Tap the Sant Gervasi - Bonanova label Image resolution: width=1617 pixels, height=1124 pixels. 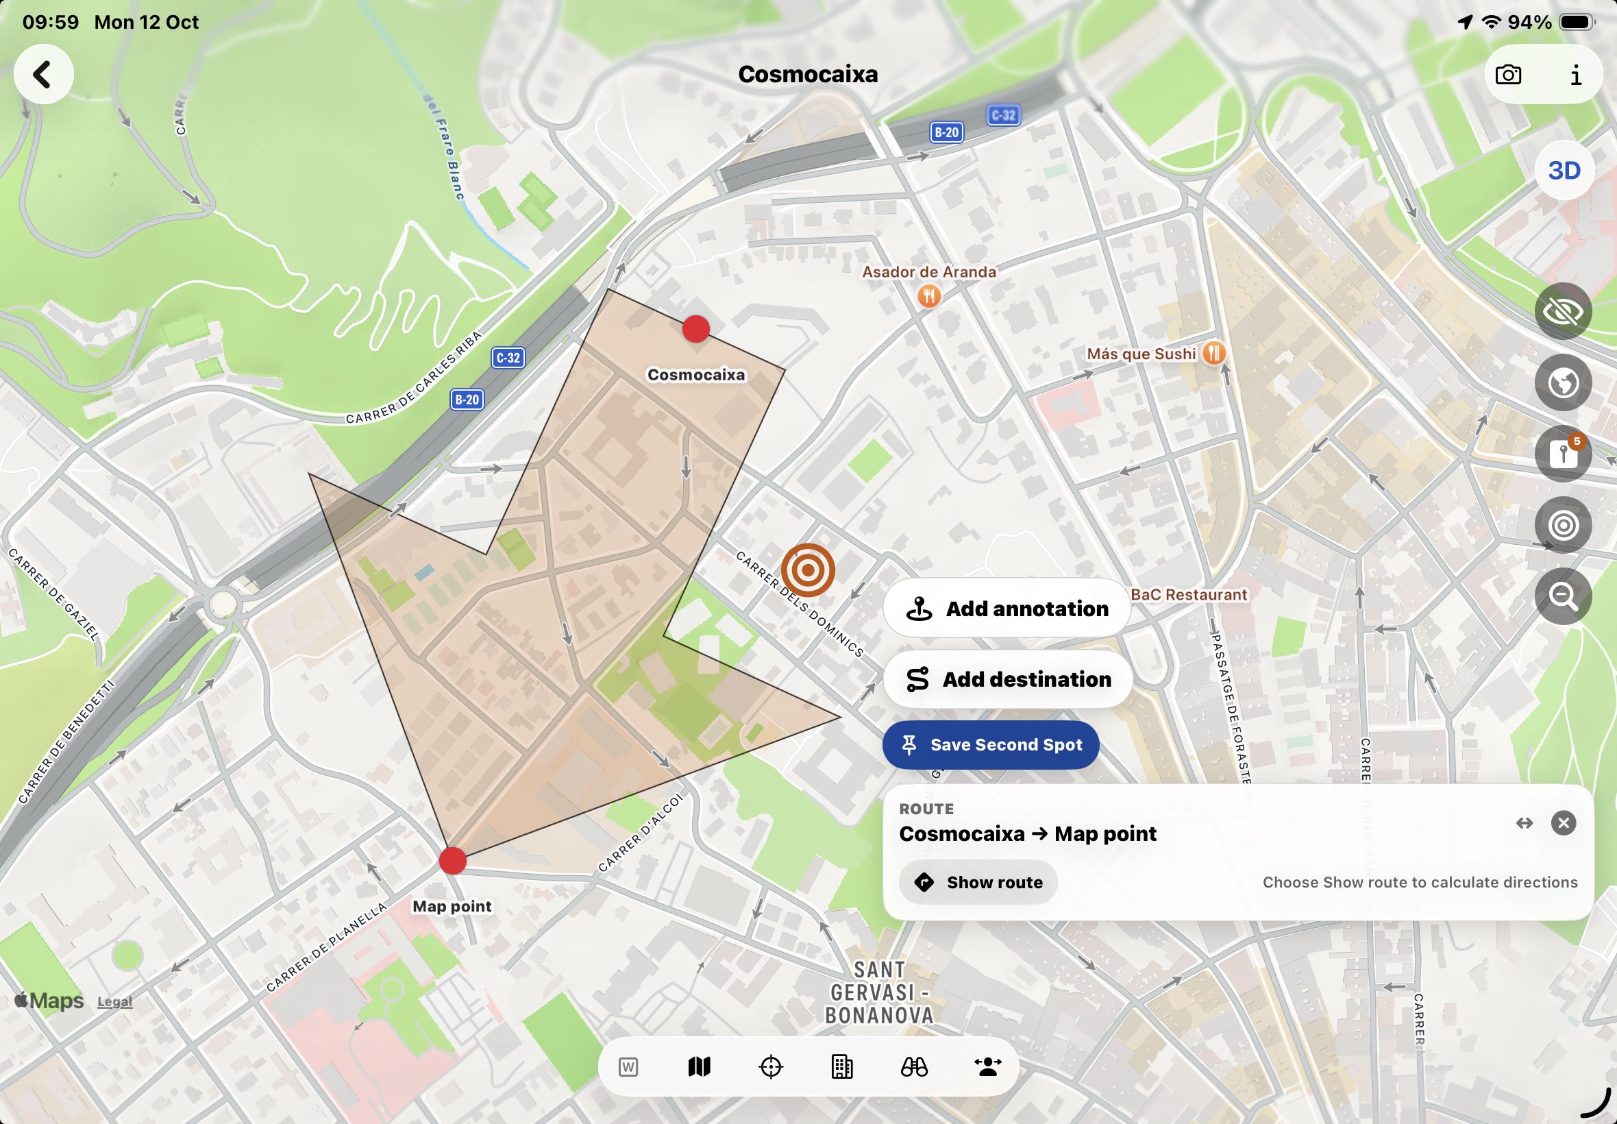[x=879, y=993]
